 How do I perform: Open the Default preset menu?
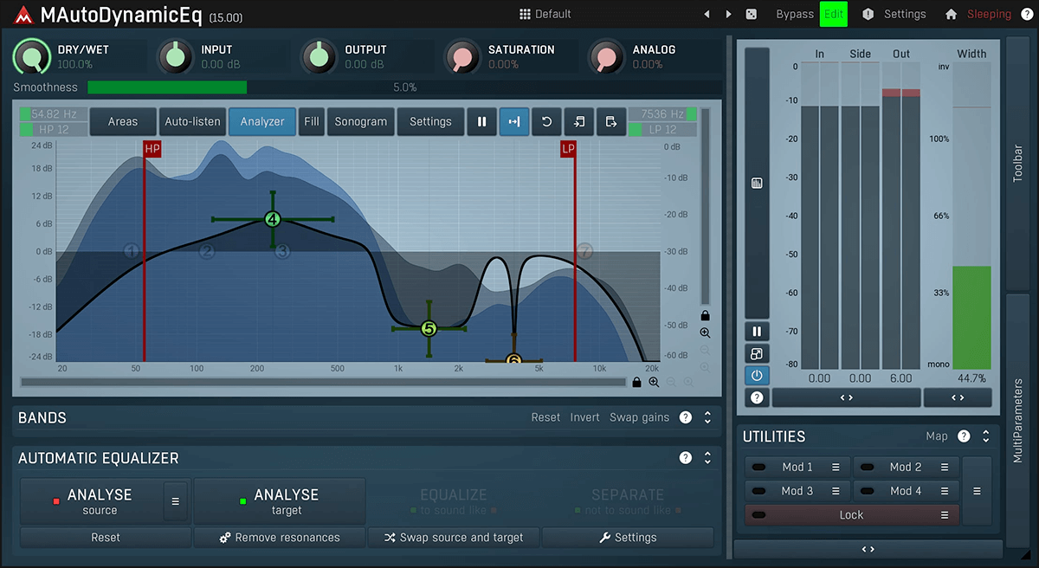(x=545, y=14)
